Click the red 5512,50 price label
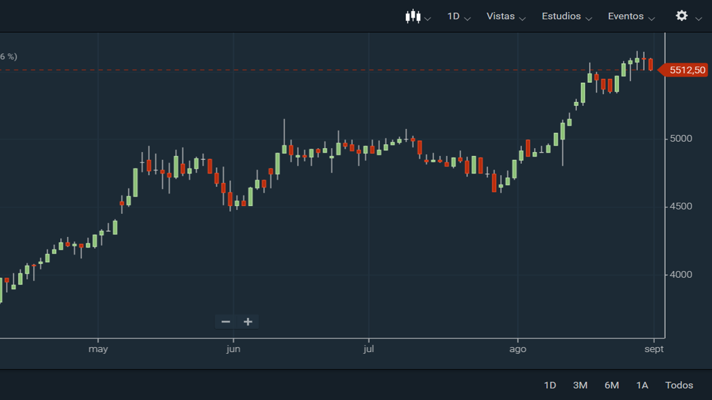The height and width of the screenshot is (400, 712). tap(686, 70)
